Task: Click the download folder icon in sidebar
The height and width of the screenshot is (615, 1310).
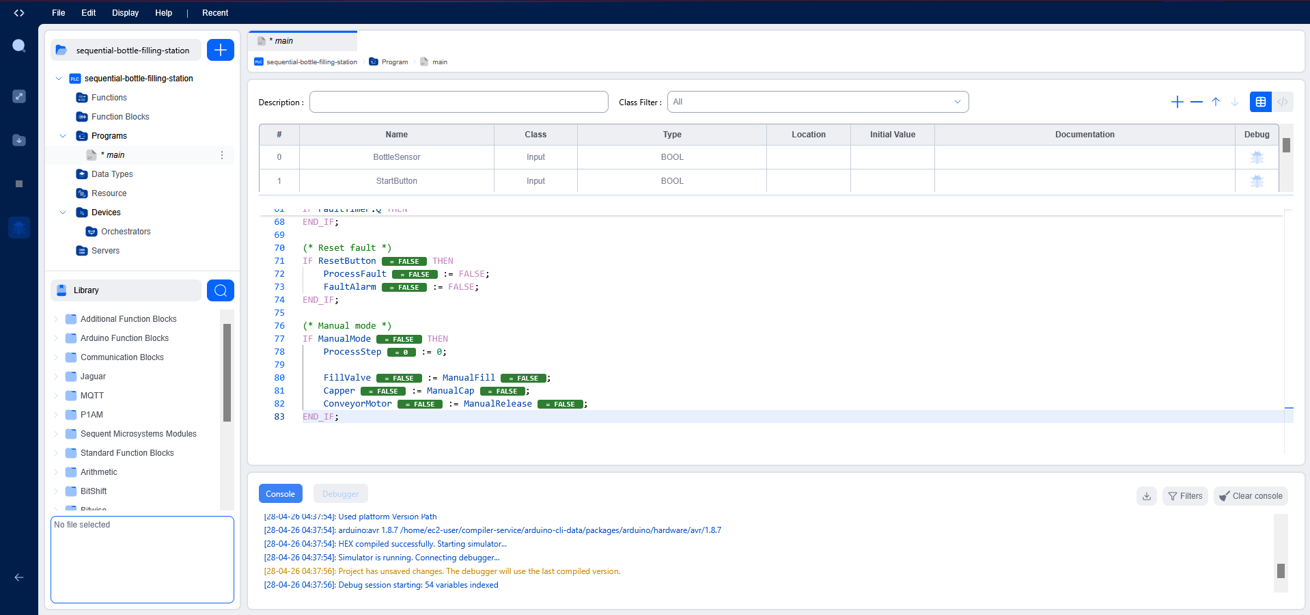Action: (x=19, y=140)
